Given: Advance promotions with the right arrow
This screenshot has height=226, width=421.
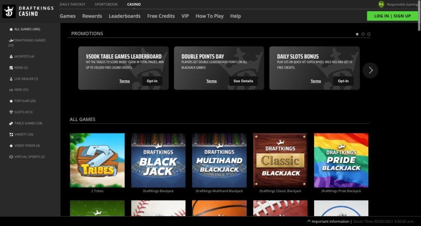Looking at the screenshot, I should [370, 70].
